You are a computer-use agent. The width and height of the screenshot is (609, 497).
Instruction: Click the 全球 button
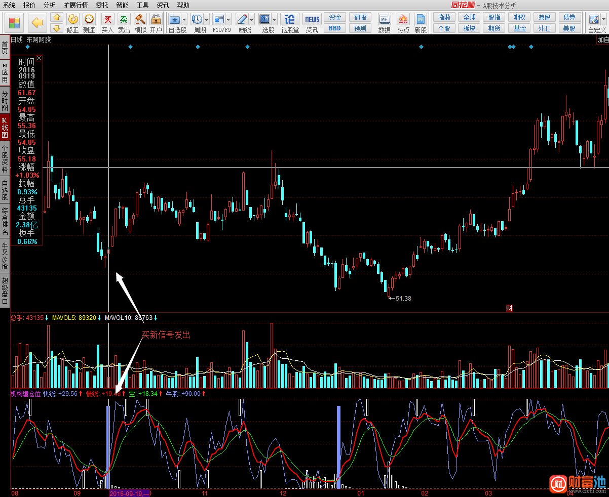(469, 17)
